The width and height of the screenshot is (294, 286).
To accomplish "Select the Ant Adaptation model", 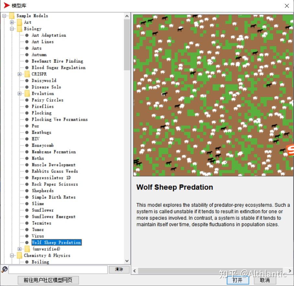I will click(49, 35).
